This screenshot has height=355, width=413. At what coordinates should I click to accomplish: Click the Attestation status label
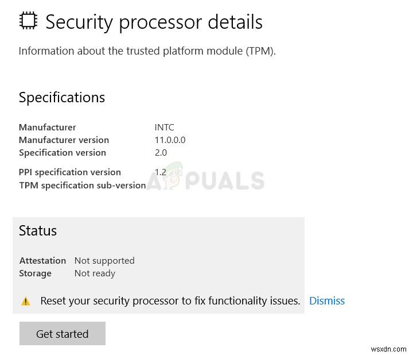(x=42, y=260)
